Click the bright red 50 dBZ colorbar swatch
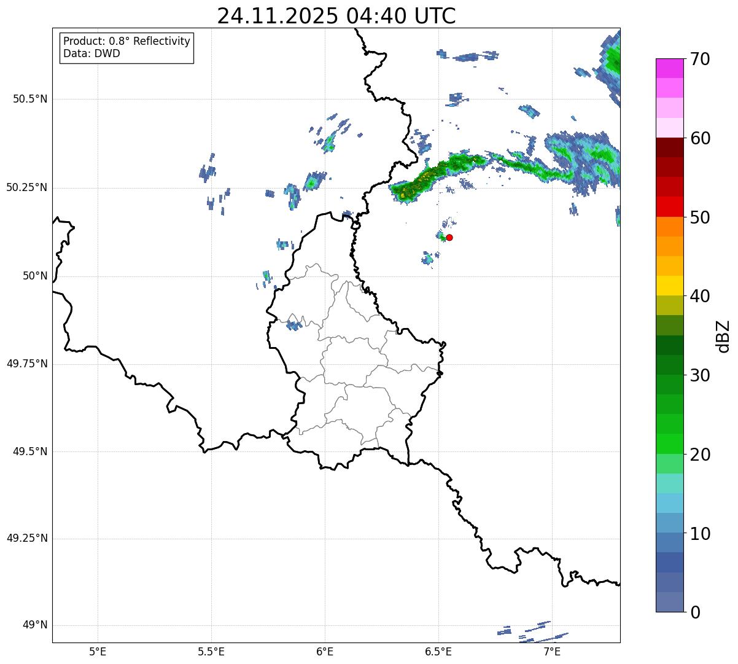 coord(669,206)
